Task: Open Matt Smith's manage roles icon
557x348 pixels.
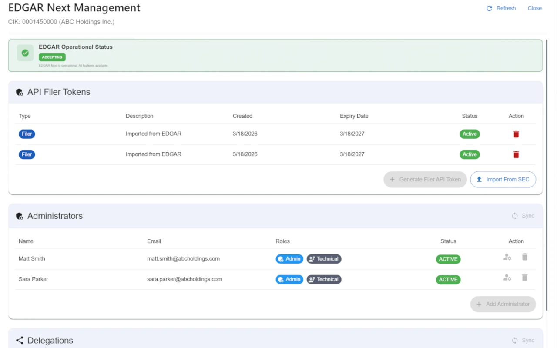Action: 507,257
